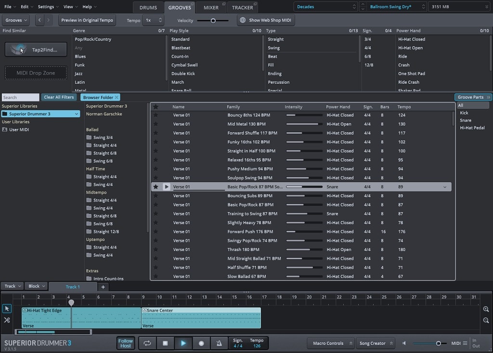Preview the selected Basic Pop/Rock 87 BPM groove
493x353 pixels.
(166, 187)
